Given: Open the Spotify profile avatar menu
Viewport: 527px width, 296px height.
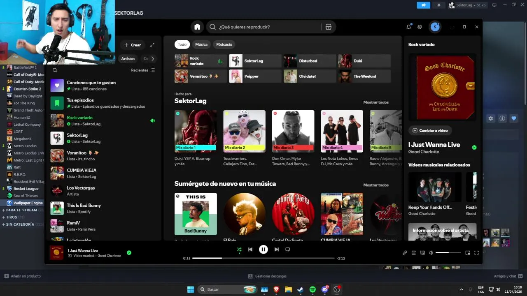Looking at the screenshot, I should [435, 27].
